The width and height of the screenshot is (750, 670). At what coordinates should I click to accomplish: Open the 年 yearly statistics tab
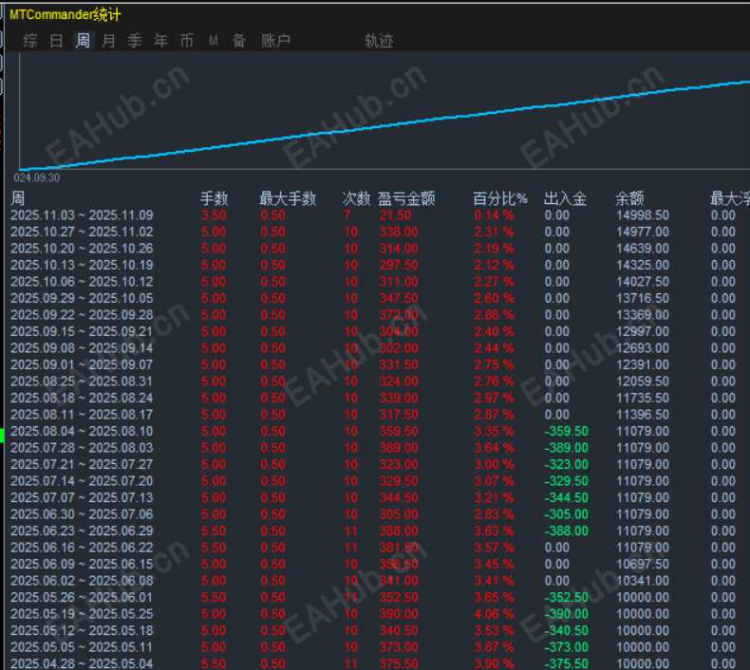[160, 41]
